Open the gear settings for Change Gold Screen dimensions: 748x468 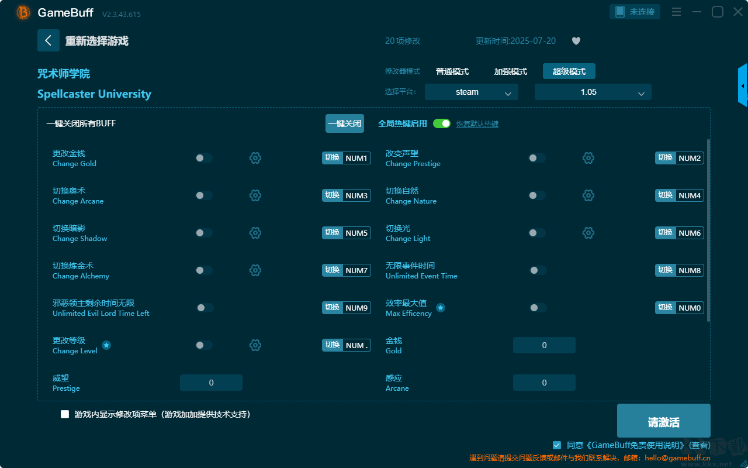point(255,158)
